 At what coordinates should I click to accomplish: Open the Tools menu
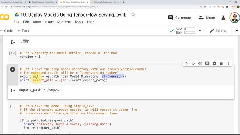pos(79,22)
